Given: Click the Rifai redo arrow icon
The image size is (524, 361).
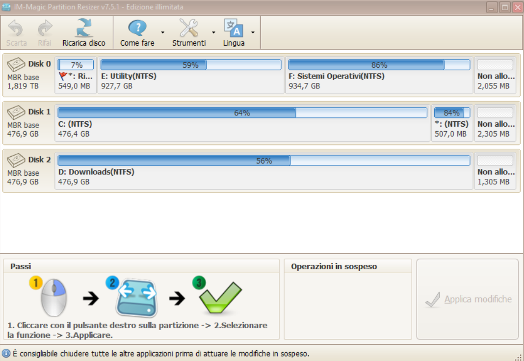Looking at the screenshot, I should (x=45, y=28).
